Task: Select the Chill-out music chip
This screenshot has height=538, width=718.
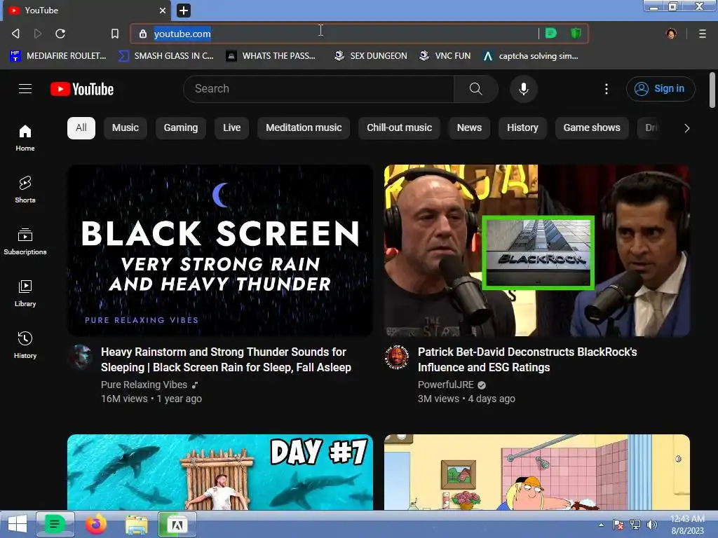Action: (x=399, y=128)
